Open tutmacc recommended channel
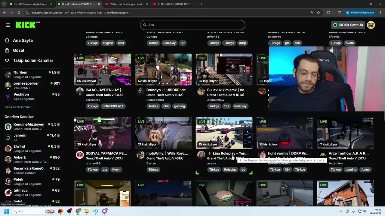Viewport: 385px width, 216px height. pyautogui.click(x=32, y=192)
